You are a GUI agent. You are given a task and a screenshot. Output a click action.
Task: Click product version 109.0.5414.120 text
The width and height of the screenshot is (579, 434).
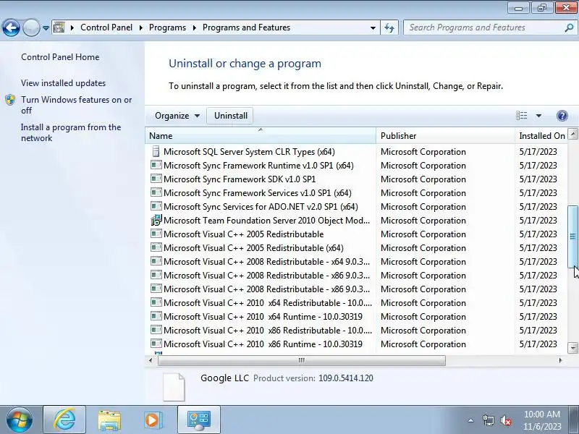[346, 378]
